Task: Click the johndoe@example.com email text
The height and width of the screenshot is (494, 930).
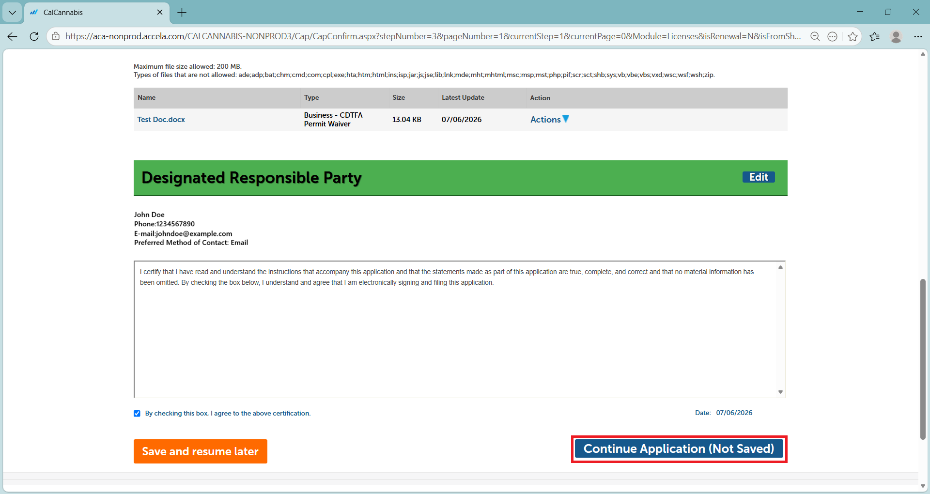Action: tap(194, 233)
